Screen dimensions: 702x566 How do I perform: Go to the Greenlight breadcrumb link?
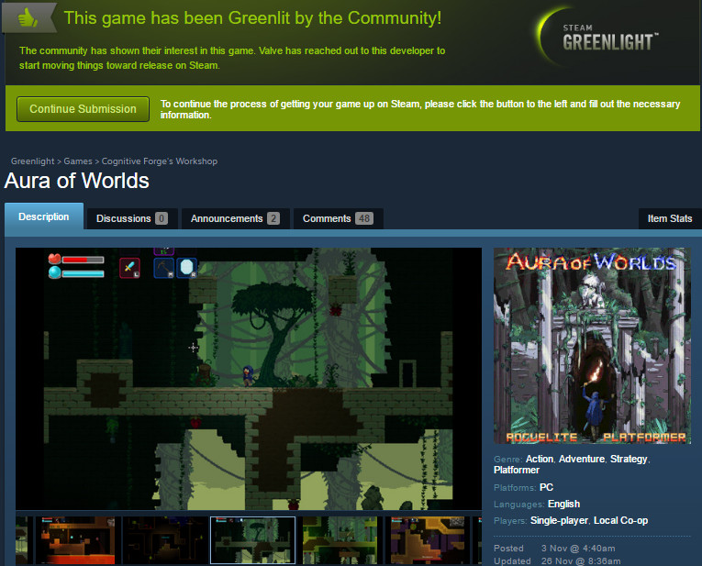[x=33, y=161]
